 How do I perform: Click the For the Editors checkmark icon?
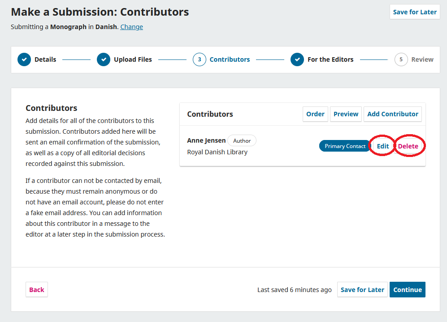tap(297, 59)
